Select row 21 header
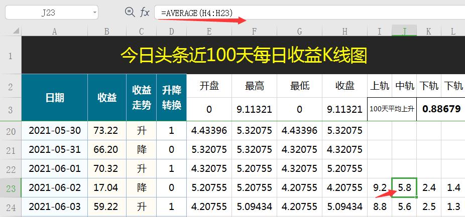The width and height of the screenshot is (465, 217). click(x=11, y=150)
